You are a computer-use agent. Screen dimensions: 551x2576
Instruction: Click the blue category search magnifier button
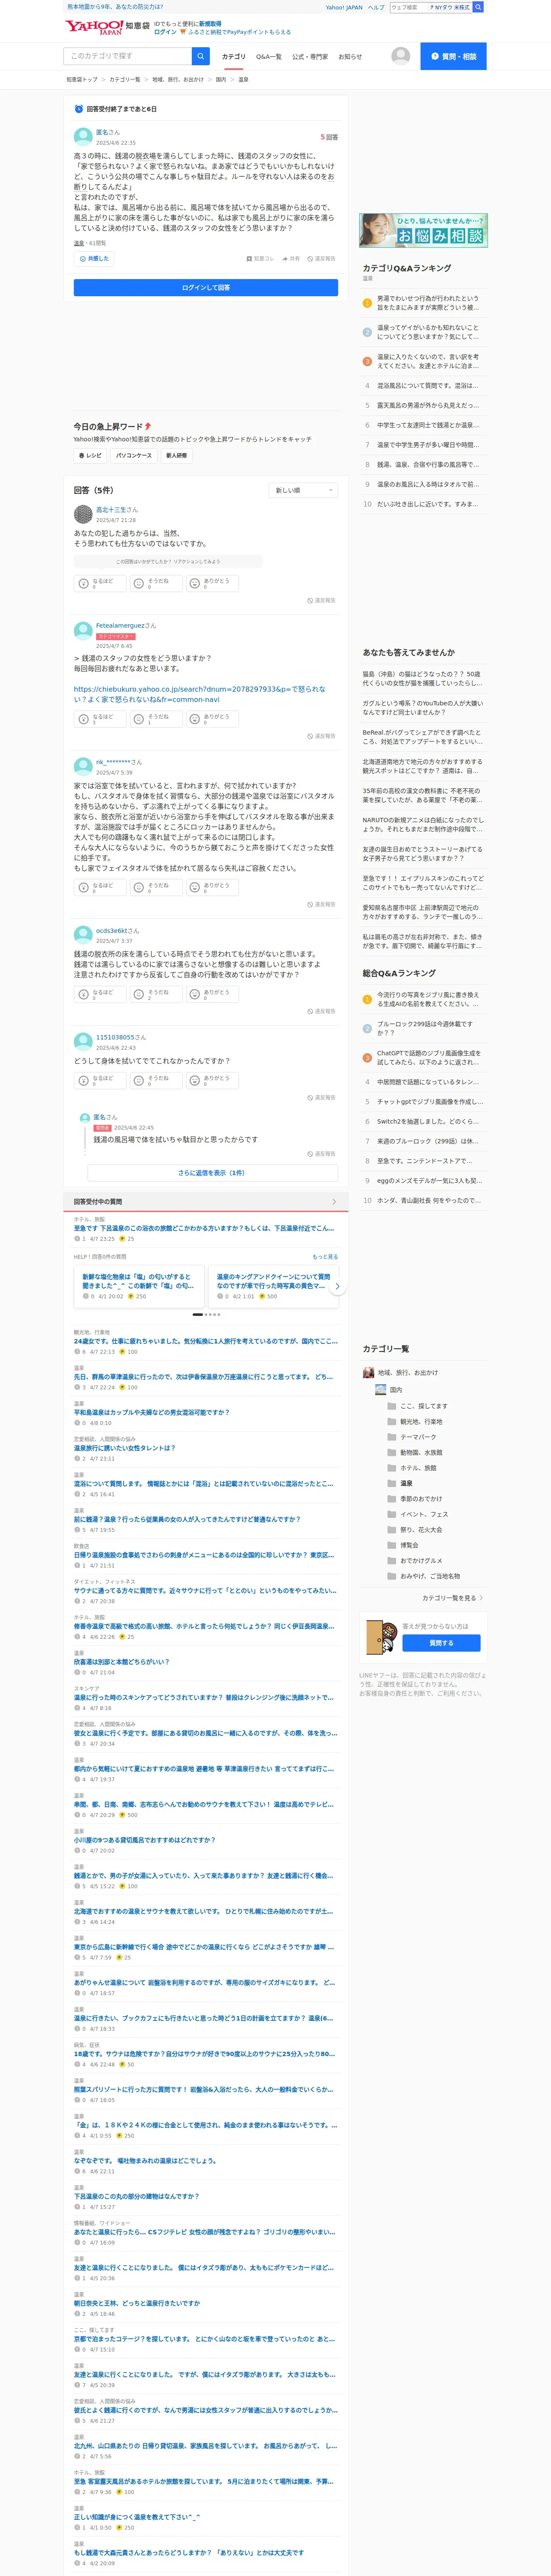(201, 56)
